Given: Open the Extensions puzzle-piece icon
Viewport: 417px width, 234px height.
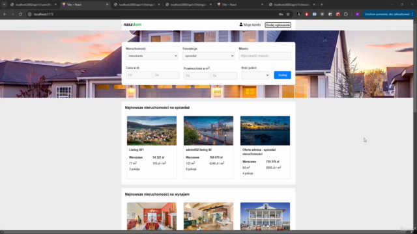Looking at the screenshot, I should (346, 14).
